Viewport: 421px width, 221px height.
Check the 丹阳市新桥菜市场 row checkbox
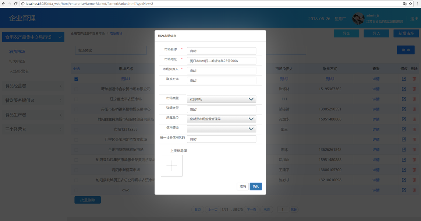pyautogui.click(x=76, y=170)
